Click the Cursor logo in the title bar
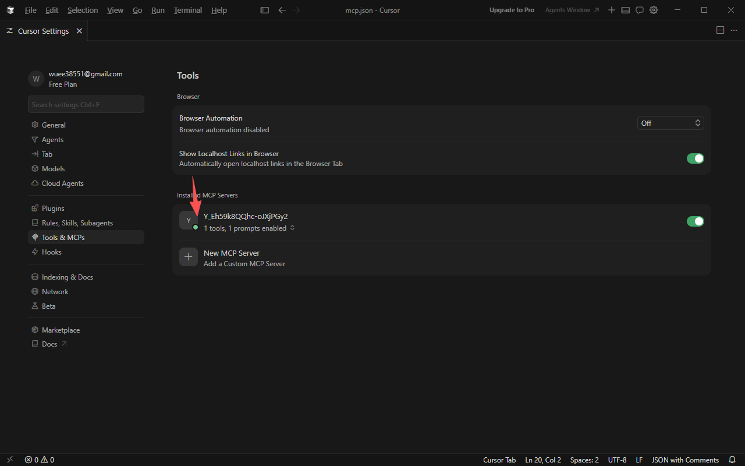 [10, 10]
